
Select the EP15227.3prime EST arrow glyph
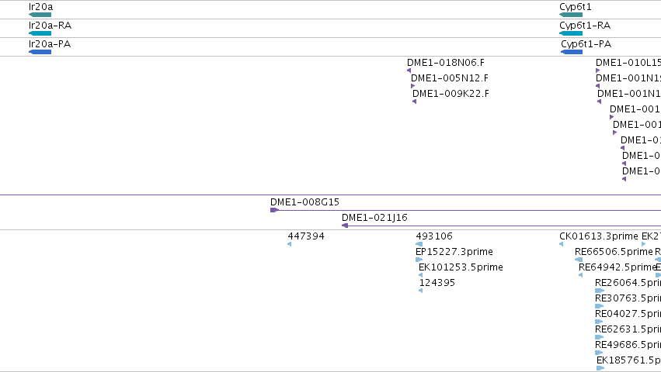[419, 260]
